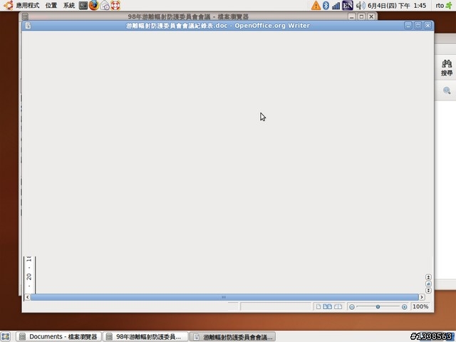Open the Bluetooth tray icon
This screenshot has height=342, width=456.
click(x=326, y=5)
